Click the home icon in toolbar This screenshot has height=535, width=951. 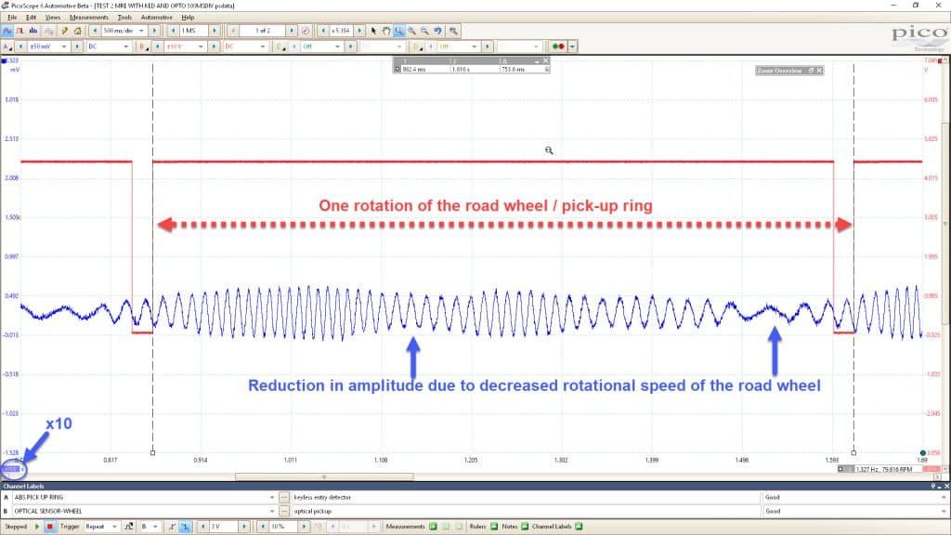(x=78, y=31)
